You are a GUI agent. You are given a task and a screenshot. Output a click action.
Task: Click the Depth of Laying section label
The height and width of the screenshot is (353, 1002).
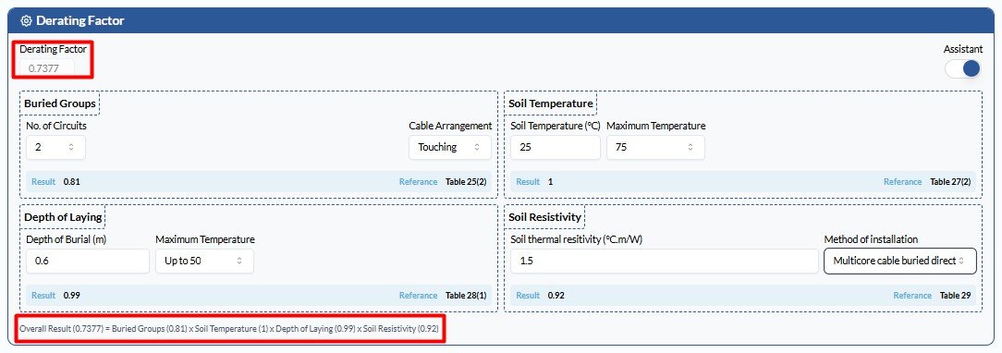point(63,217)
